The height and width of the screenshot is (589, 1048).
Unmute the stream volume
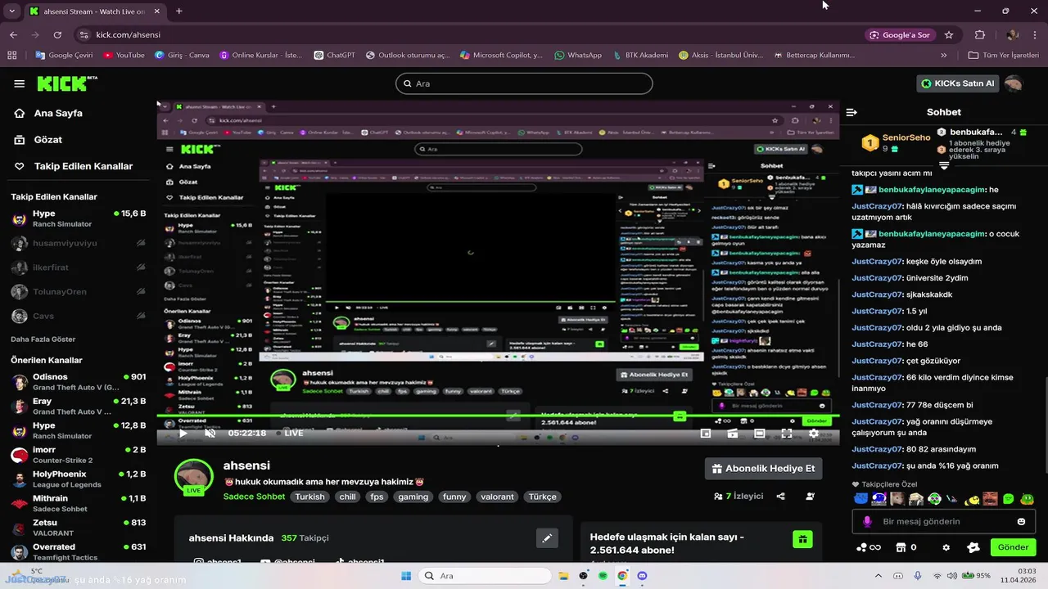pyautogui.click(x=210, y=434)
